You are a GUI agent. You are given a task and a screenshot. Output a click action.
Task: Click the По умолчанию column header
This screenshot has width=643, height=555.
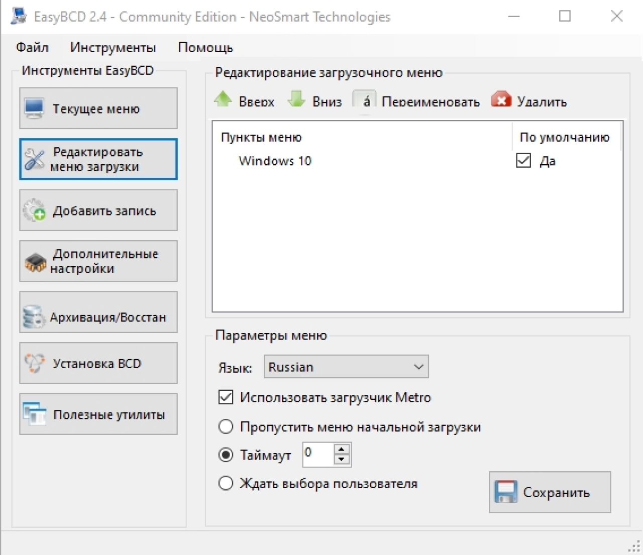pyautogui.click(x=565, y=137)
